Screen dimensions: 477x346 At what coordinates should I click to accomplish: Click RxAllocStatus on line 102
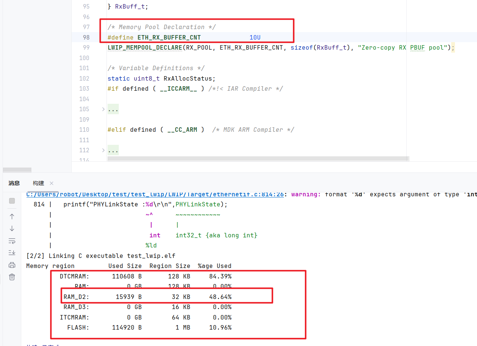click(x=188, y=78)
